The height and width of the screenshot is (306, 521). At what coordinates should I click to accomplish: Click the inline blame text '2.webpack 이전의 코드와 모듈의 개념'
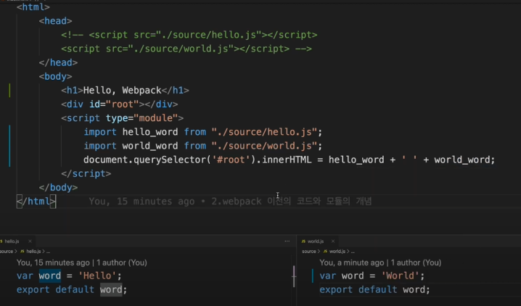click(x=292, y=202)
